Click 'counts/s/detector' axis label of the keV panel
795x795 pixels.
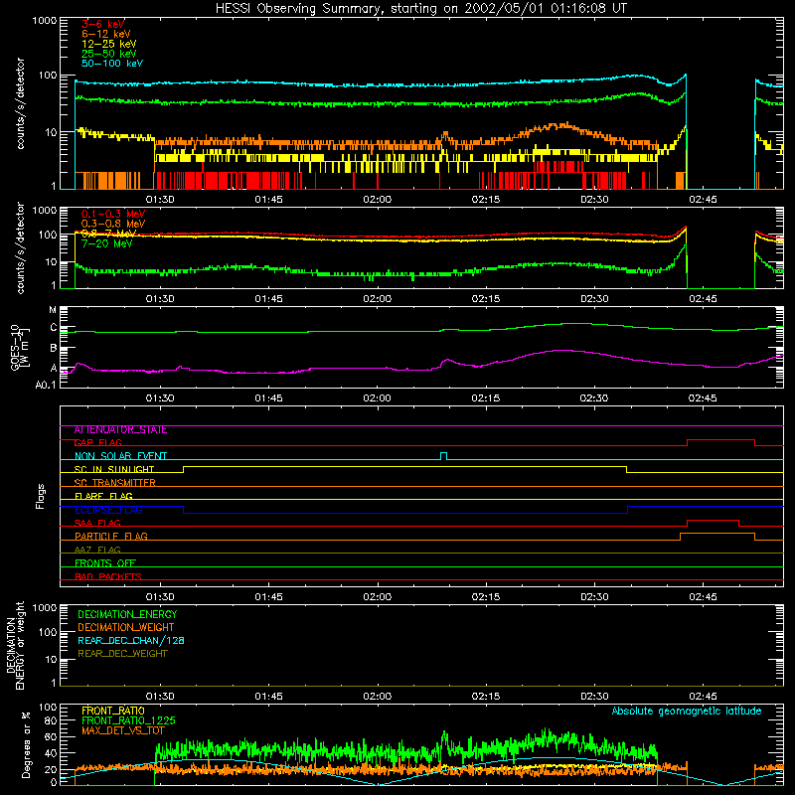(20, 103)
